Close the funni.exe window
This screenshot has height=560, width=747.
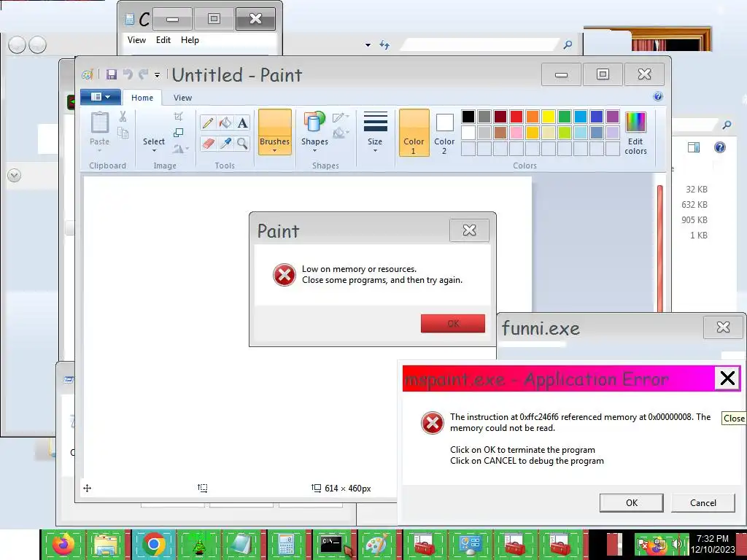click(723, 327)
